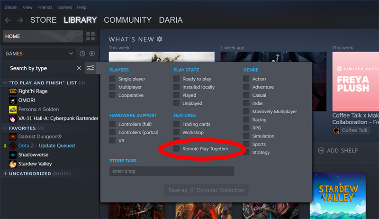Viewport: 379px width, 219px height.
Task: Go back with the left arrow
Action: point(8,20)
